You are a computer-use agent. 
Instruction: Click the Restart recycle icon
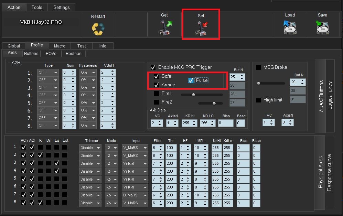point(98,29)
